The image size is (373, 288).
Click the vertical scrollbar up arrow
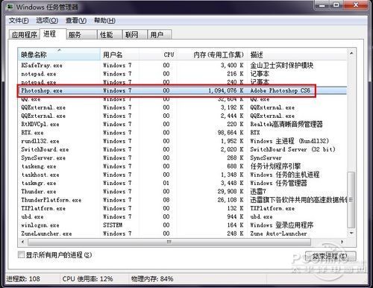(351, 53)
